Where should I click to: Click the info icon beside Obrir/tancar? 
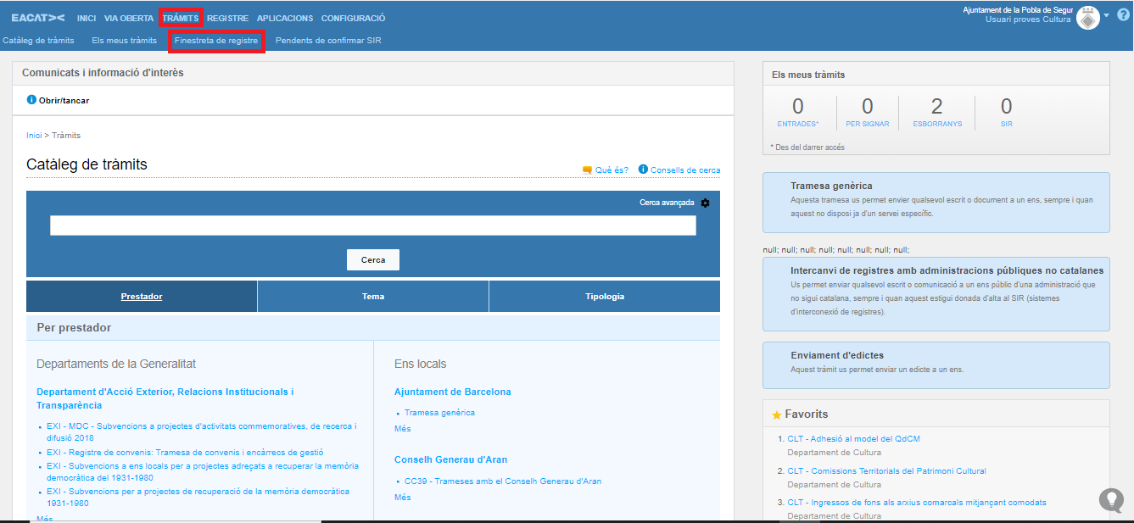click(31, 100)
